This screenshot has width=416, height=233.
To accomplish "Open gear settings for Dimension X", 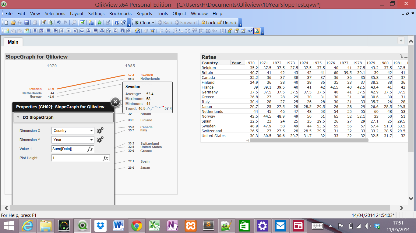I will [x=100, y=130].
